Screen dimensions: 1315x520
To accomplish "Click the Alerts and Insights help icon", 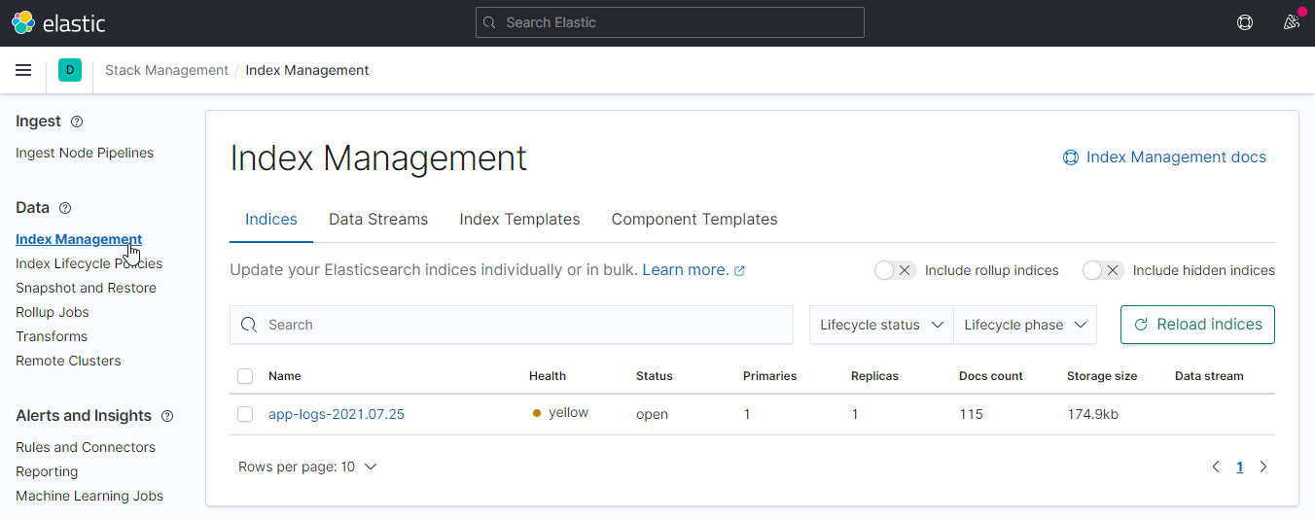I will click(x=167, y=416).
